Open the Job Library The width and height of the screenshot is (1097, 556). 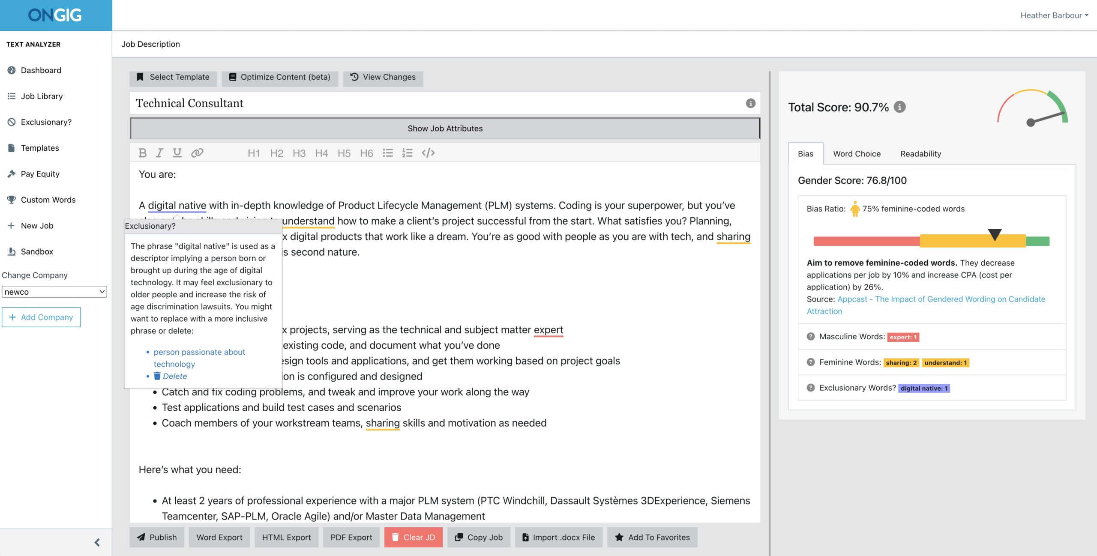[x=42, y=96]
